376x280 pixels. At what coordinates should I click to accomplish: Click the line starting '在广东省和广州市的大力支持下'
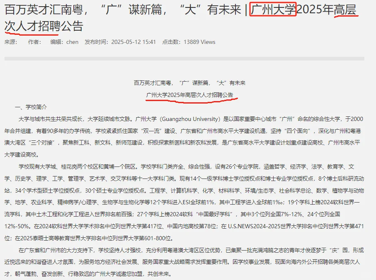(x=191, y=250)
